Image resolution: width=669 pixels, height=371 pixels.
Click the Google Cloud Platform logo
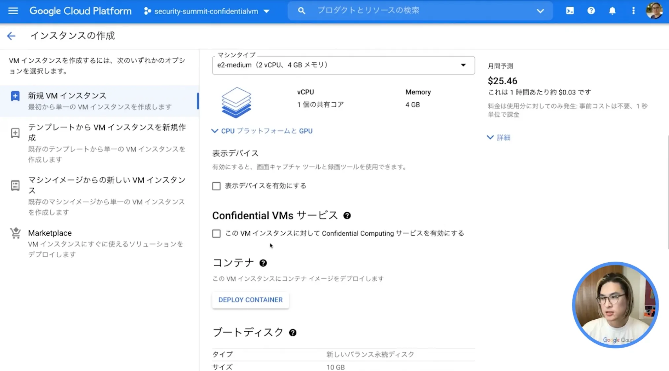80,11
